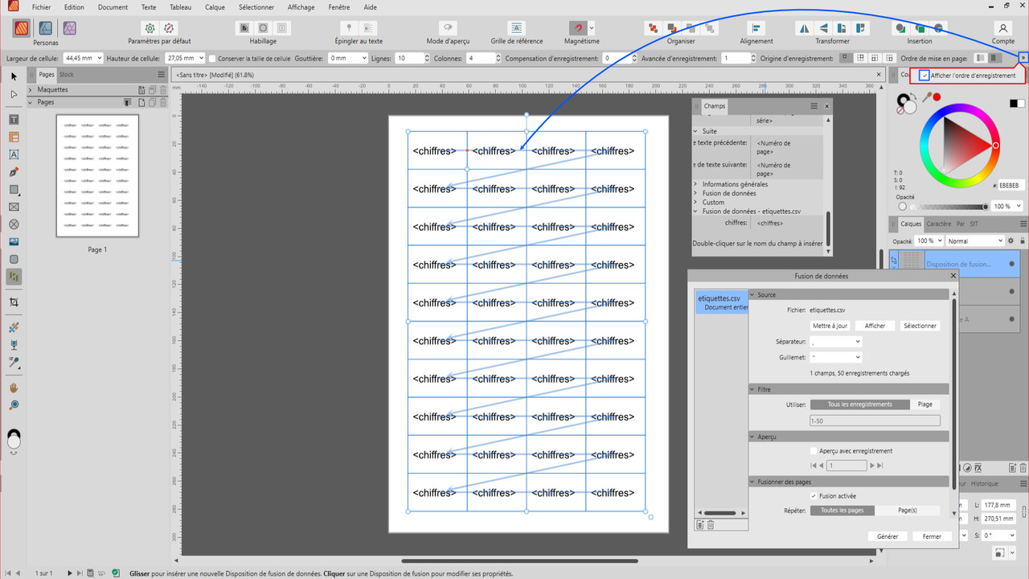This screenshot has height=579, width=1029.
Task: Open Largeur de cellule dropdown
Action: pyautogui.click(x=99, y=59)
